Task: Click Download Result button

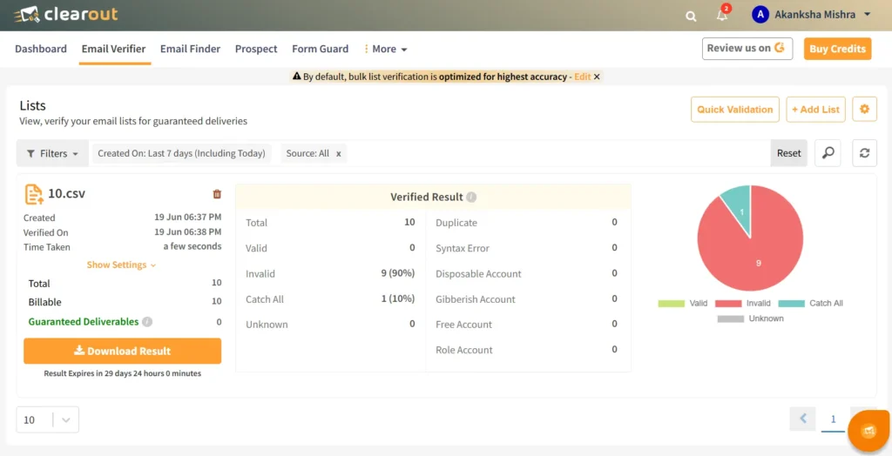Action: (x=122, y=351)
